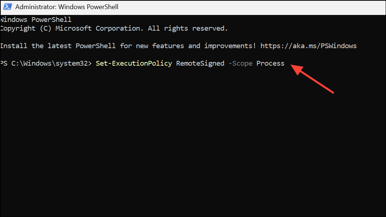Click the RemoteSigned argument

pyautogui.click(x=200, y=63)
